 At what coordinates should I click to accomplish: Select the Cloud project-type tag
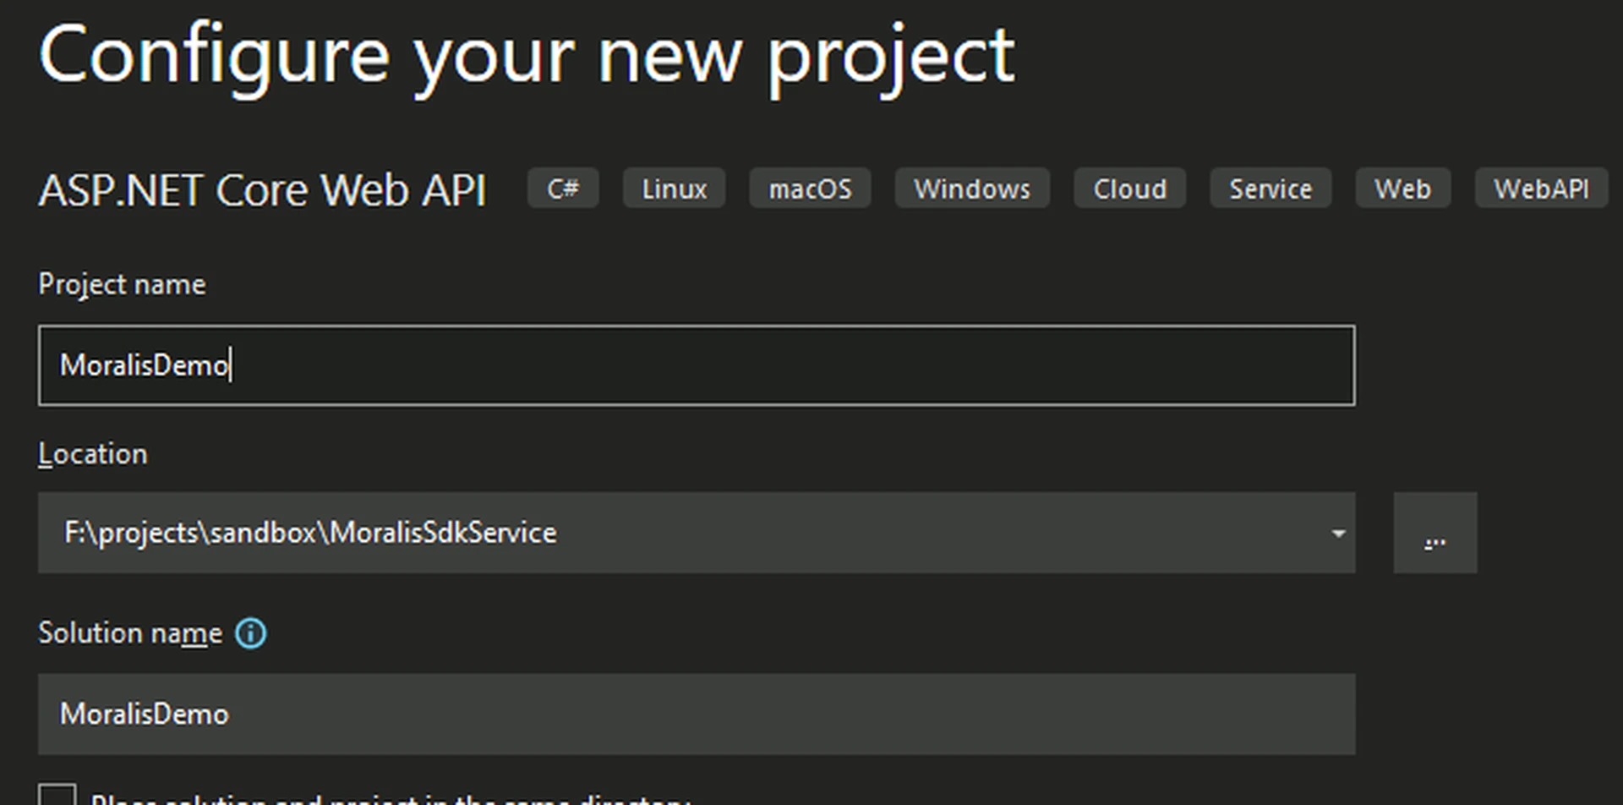1129,188
